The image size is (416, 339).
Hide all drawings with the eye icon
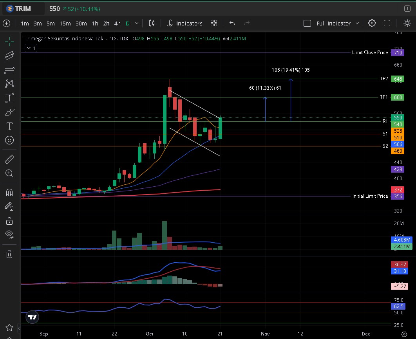[x=10, y=234]
